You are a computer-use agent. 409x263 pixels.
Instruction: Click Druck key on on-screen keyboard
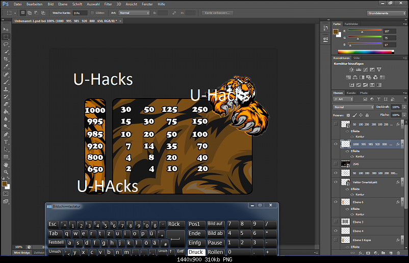point(196,252)
